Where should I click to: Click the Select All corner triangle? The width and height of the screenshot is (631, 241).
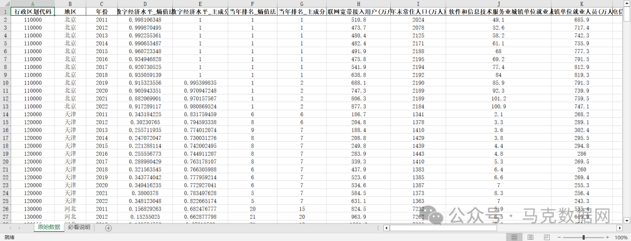(5, 4)
